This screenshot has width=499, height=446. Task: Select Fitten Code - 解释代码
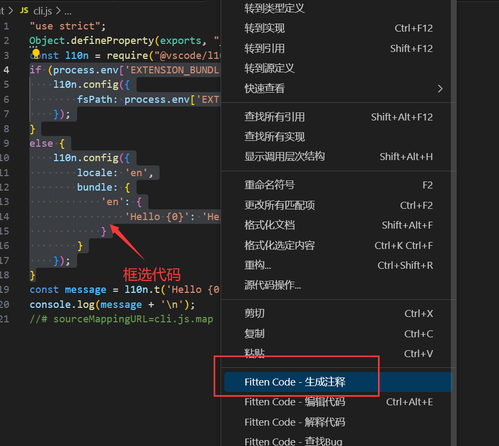coord(338,422)
